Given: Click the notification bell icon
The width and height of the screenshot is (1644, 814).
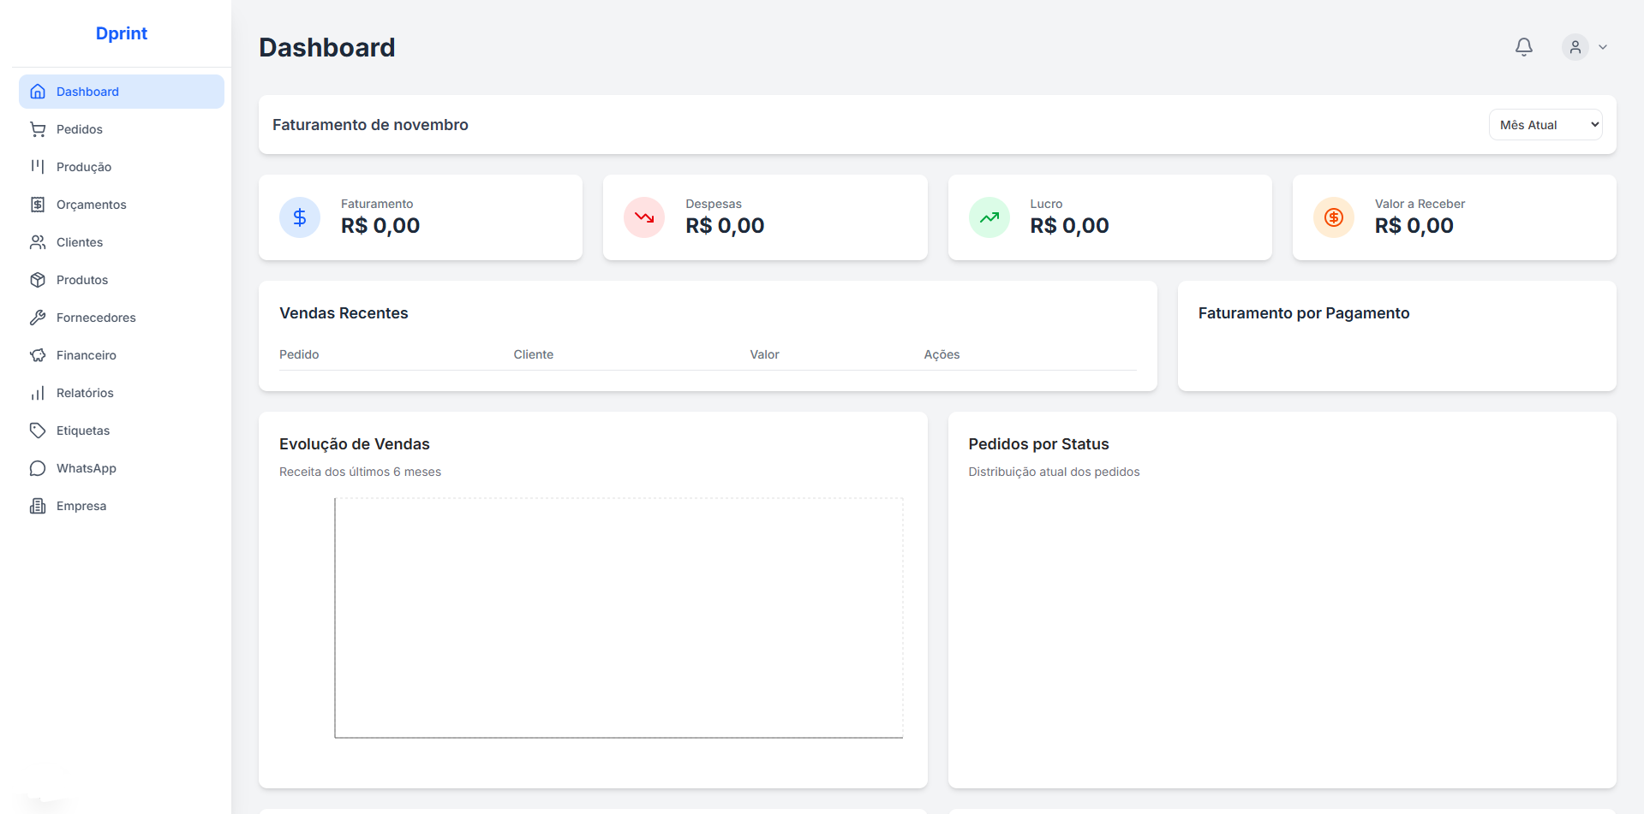Looking at the screenshot, I should click(x=1524, y=47).
